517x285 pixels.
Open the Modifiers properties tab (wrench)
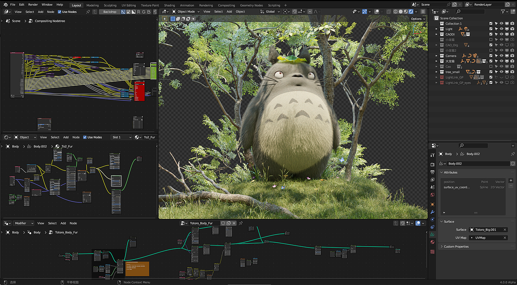pos(433,212)
